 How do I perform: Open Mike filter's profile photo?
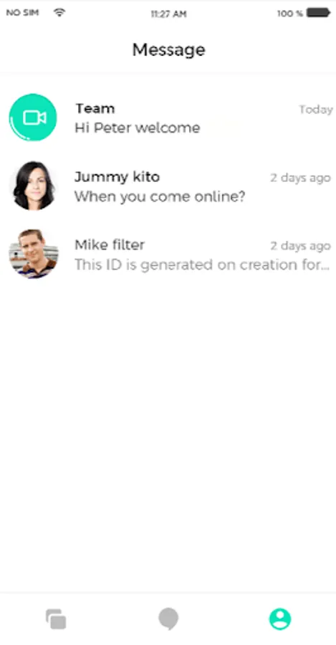(x=33, y=254)
